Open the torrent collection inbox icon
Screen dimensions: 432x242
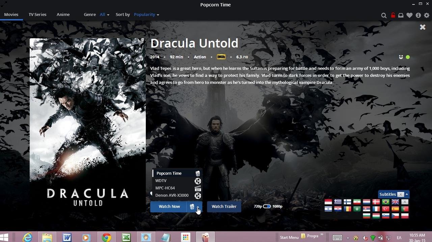[401, 15]
